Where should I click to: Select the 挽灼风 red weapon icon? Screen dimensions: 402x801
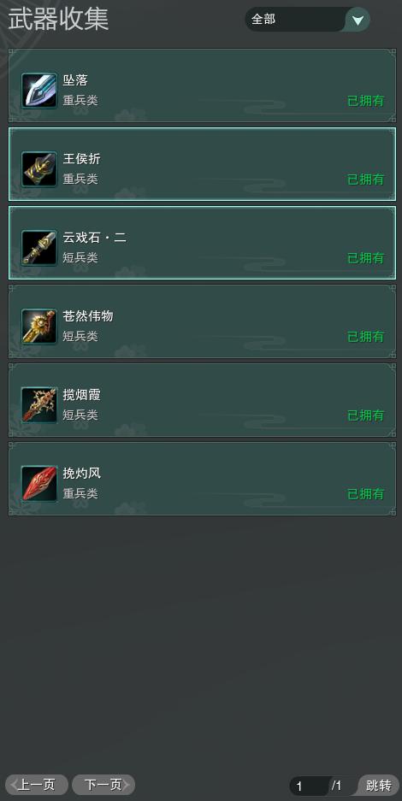pyautogui.click(x=39, y=484)
